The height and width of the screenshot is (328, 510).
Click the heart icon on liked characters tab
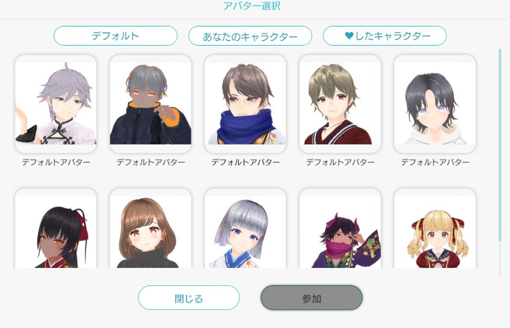[349, 35]
